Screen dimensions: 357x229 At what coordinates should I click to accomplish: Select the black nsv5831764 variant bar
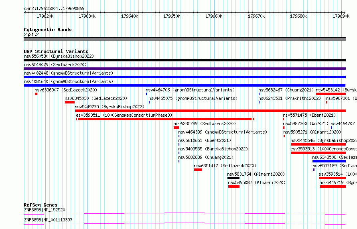click(233, 178)
